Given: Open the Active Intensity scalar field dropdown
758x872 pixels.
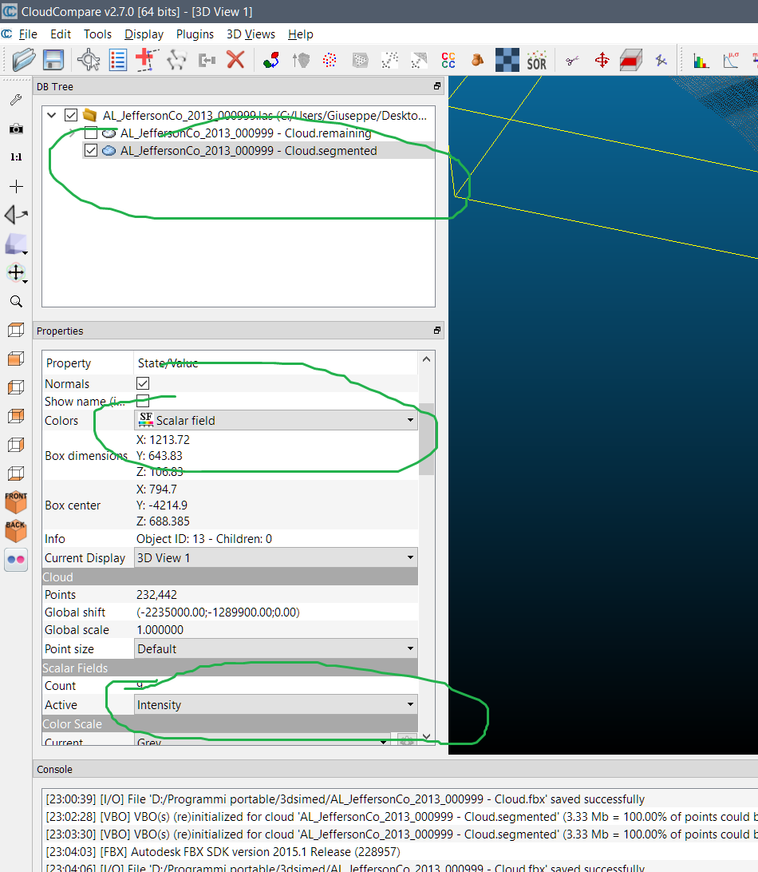Looking at the screenshot, I should pyautogui.click(x=276, y=705).
